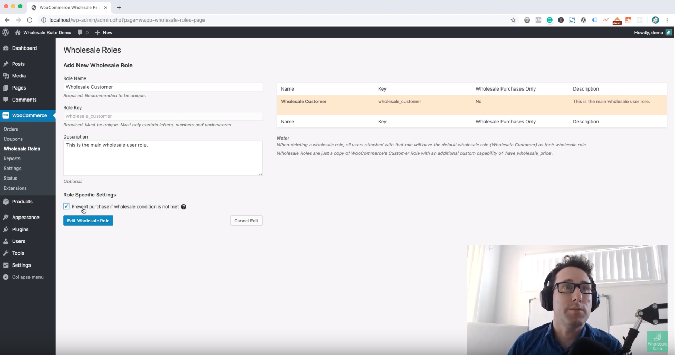Click the WordPress logo in admin bar
The height and width of the screenshot is (355, 675).
coord(6,32)
